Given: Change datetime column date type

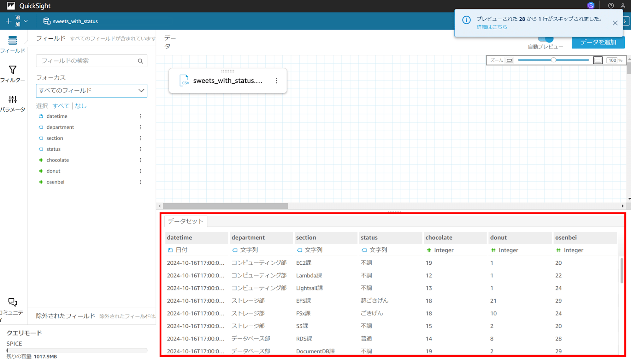Looking at the screenshot, I should (178, 250).
